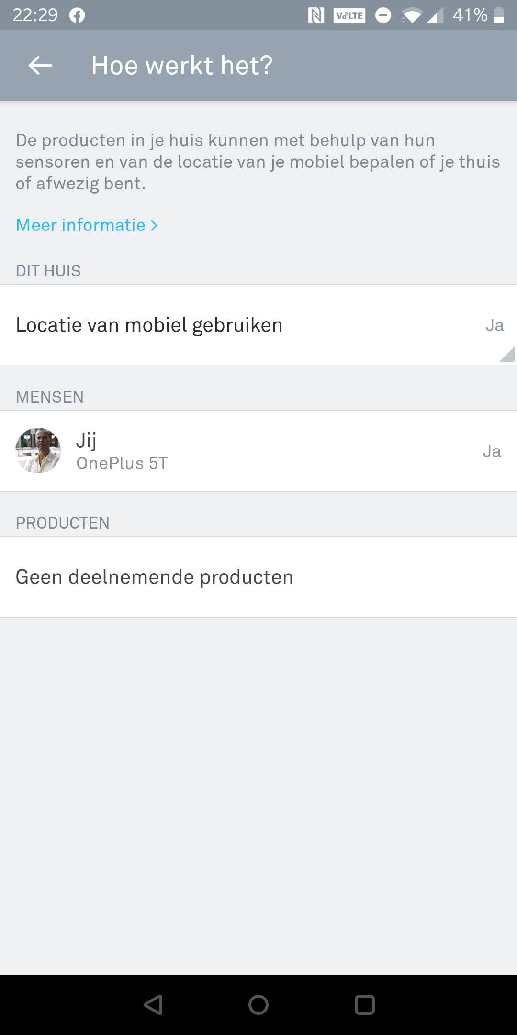Toggle 'Ja' value for Locatie van mobiel

pyautogui.click(x=494, y=325)
